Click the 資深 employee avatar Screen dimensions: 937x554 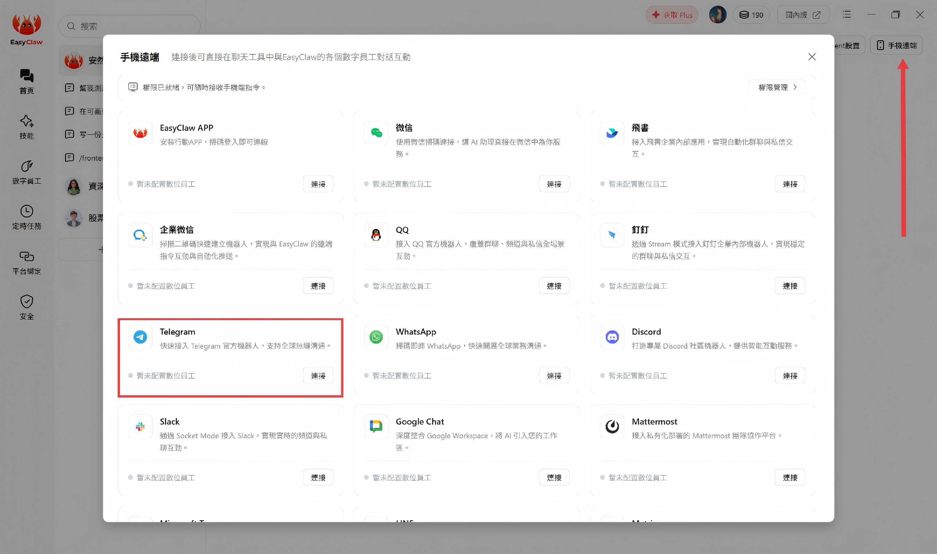[74, 186]
